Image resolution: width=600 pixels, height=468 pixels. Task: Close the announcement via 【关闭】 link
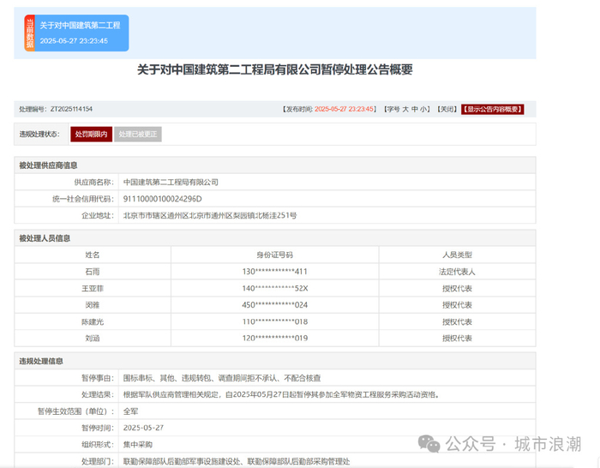pos(447,109)
